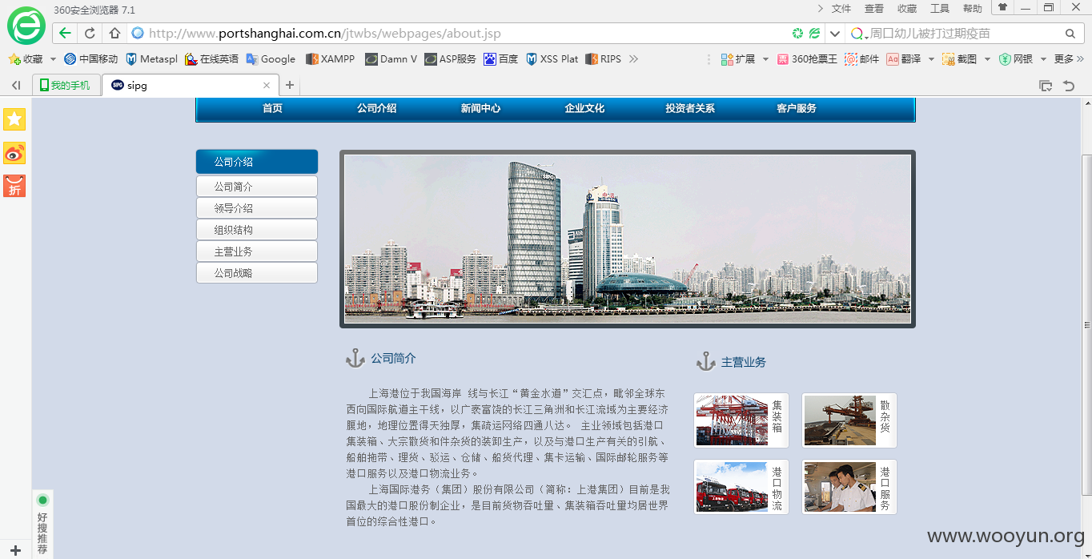Open 新闻中心 in site navigation
Screen dimensions: 1092x559
(x=480, y=108)
